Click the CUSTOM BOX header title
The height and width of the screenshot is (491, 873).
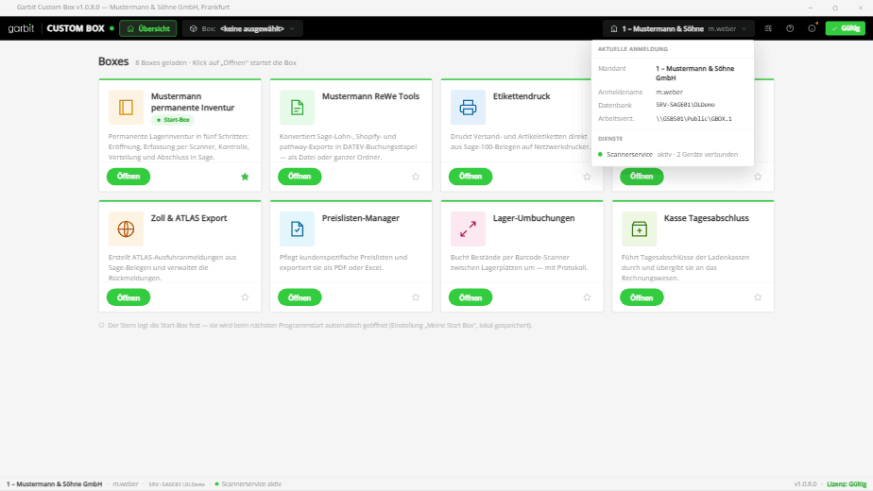point(76,28)
